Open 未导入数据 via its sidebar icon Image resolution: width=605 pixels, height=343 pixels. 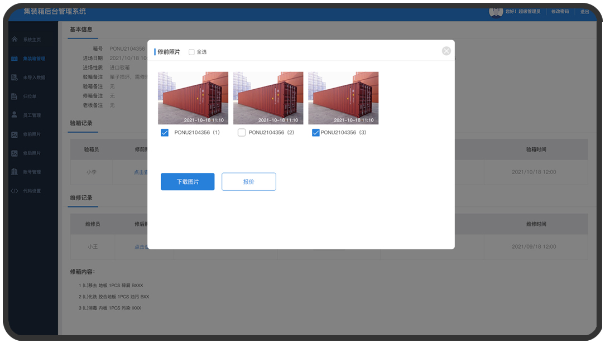15,78
